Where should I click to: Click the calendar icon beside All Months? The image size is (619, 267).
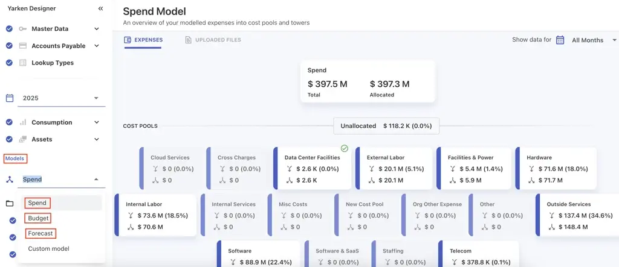(x=560, y=40)
